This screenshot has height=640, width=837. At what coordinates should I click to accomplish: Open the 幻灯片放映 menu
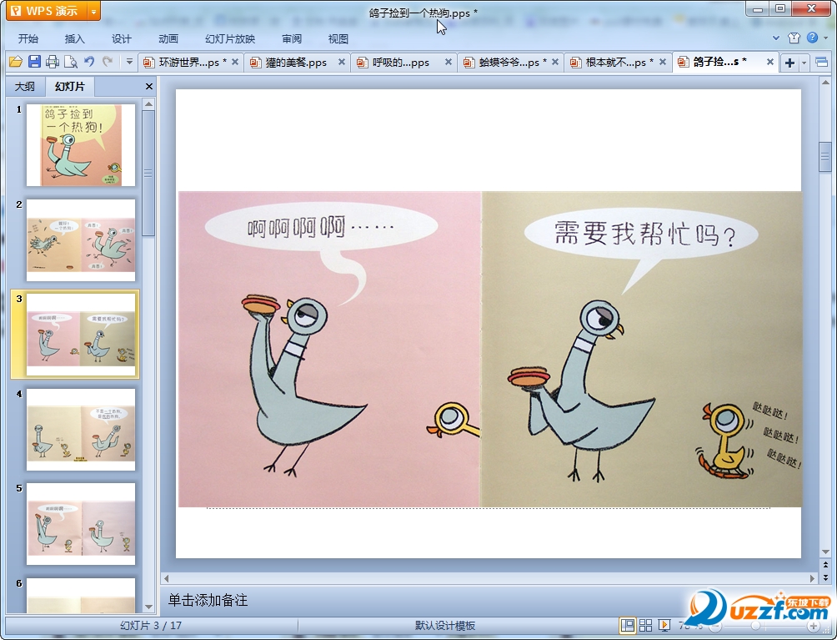click(x=230, y=38)
